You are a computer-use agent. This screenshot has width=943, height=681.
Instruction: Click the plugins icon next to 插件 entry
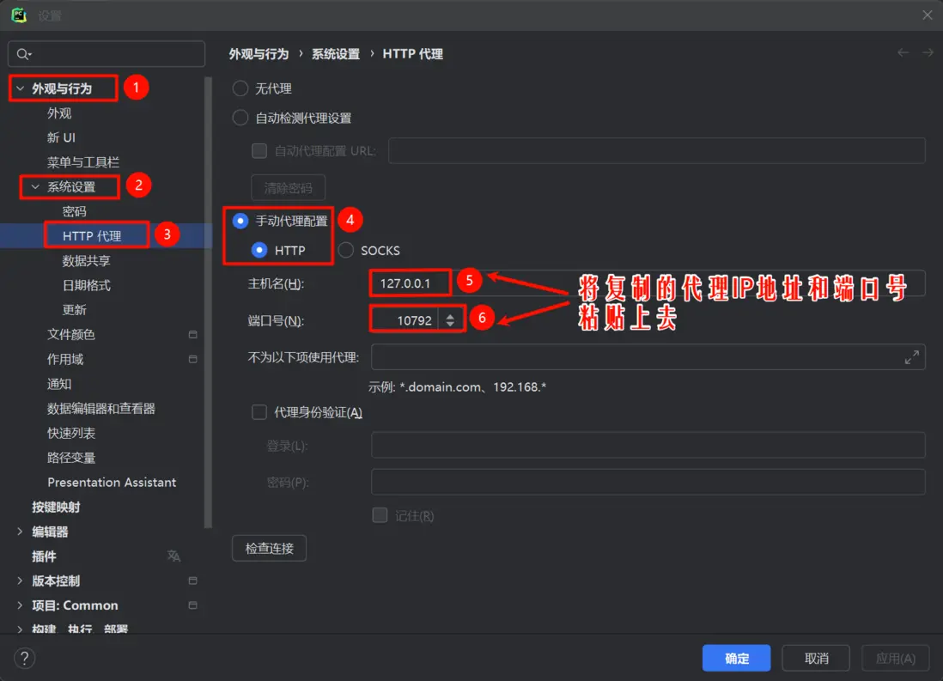tap(173, 556)
